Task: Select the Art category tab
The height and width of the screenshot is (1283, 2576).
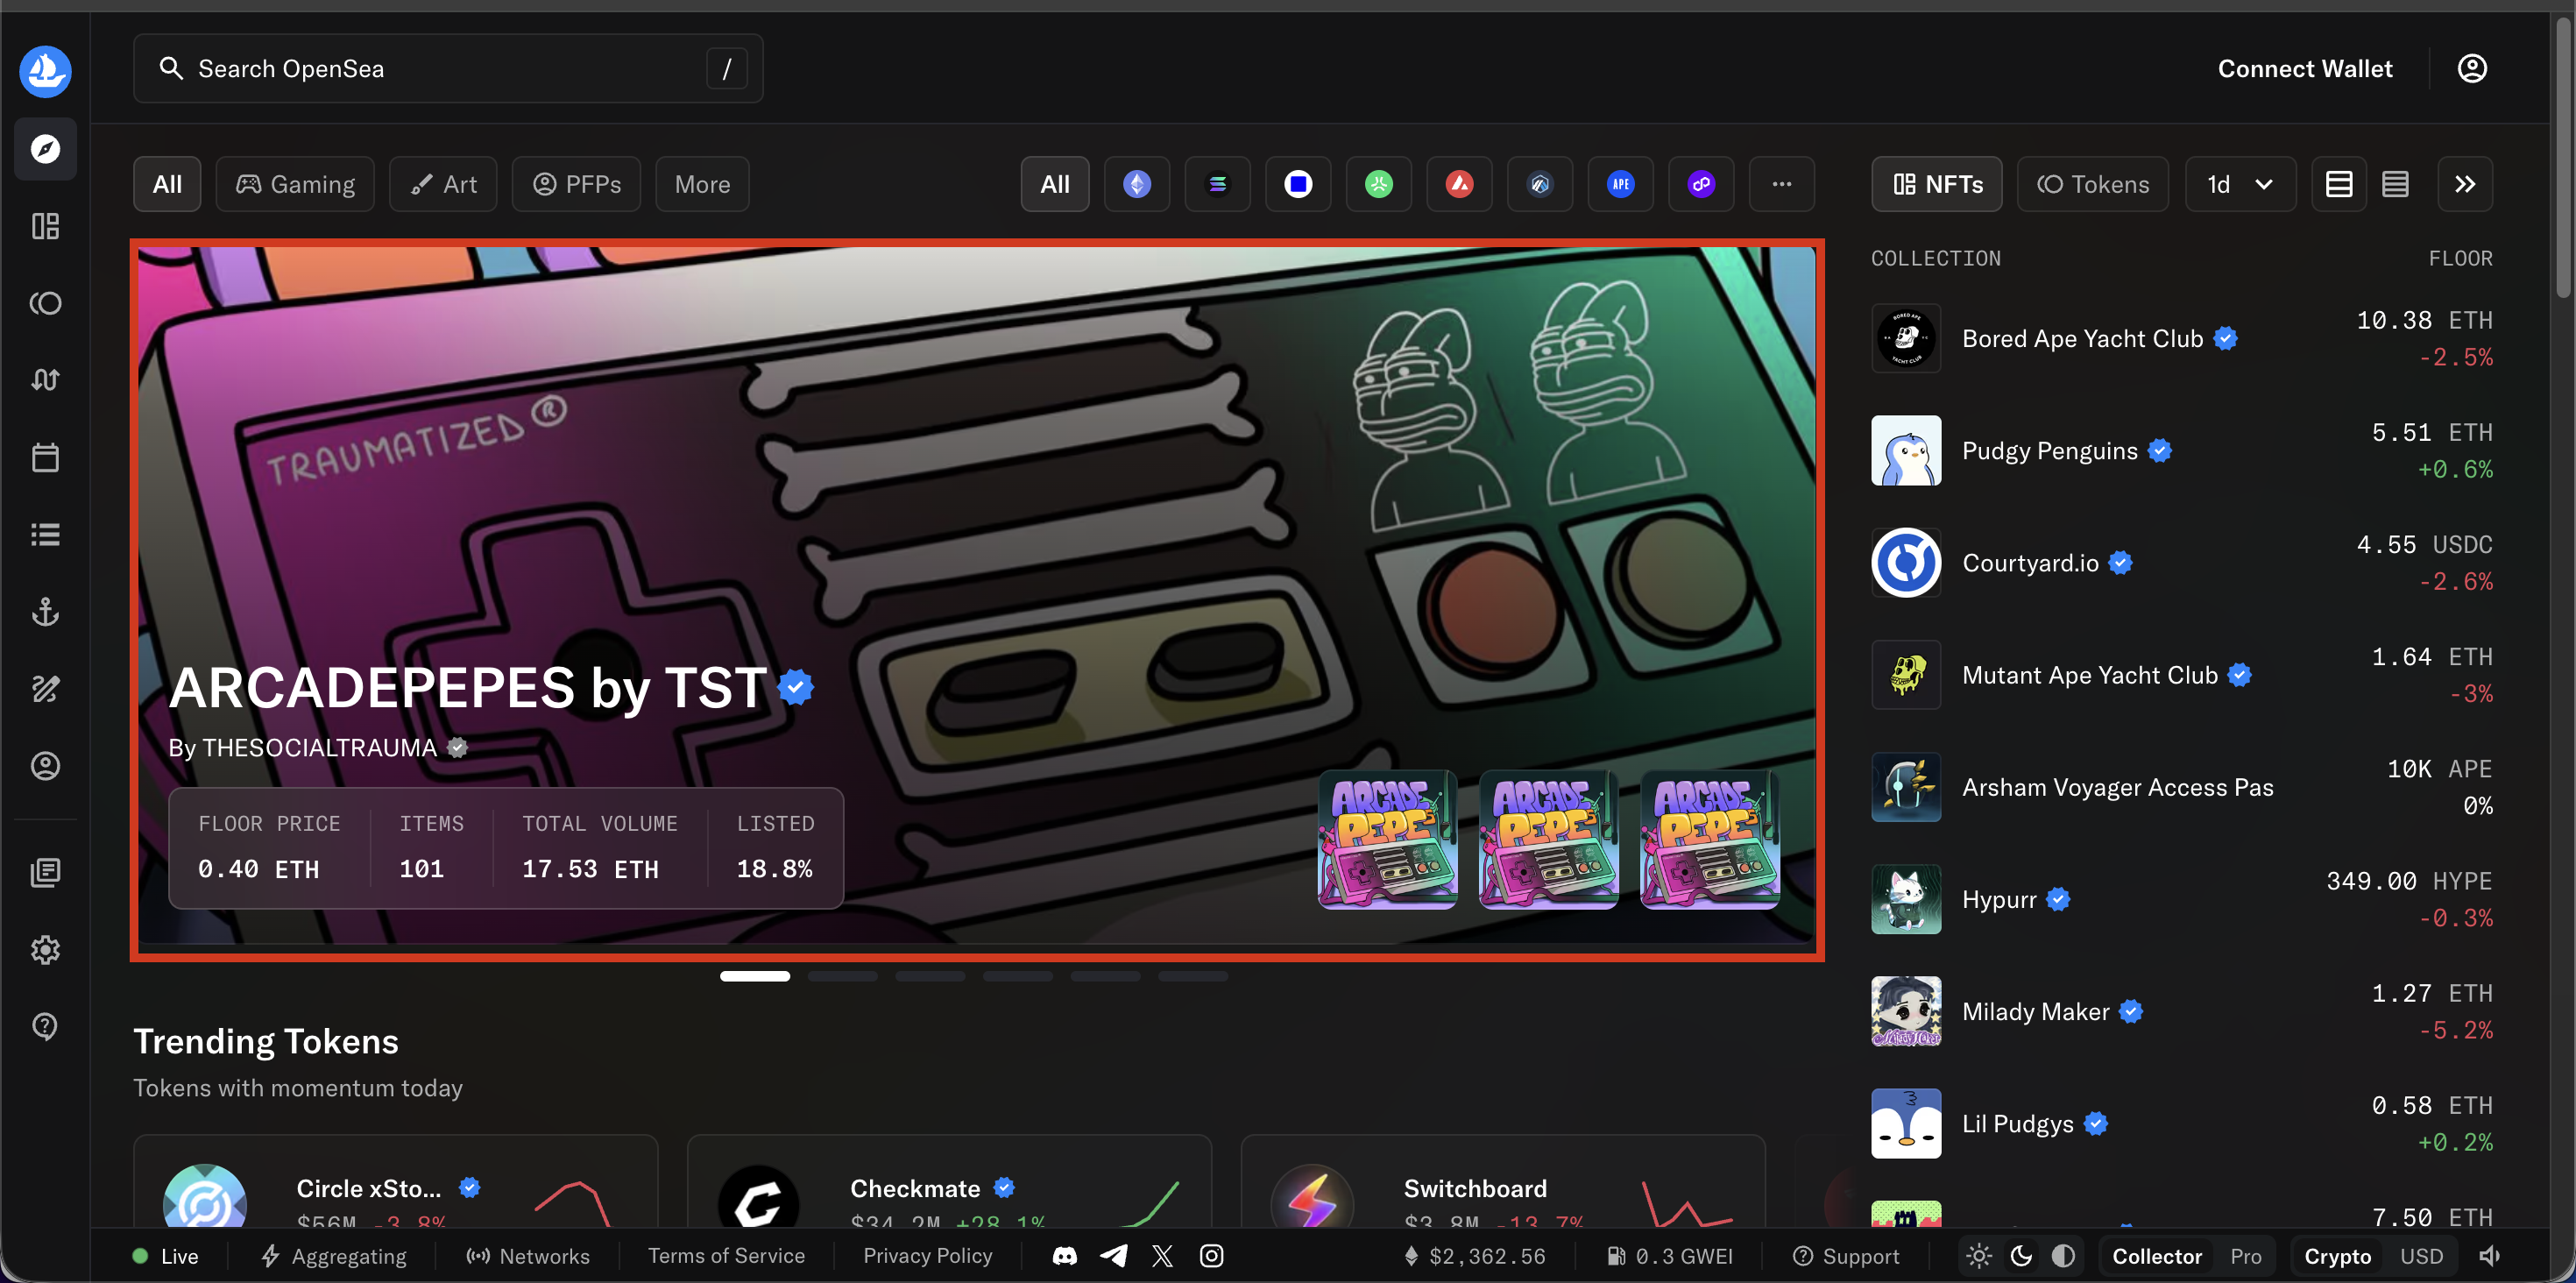Action: (x=443, y=184)
